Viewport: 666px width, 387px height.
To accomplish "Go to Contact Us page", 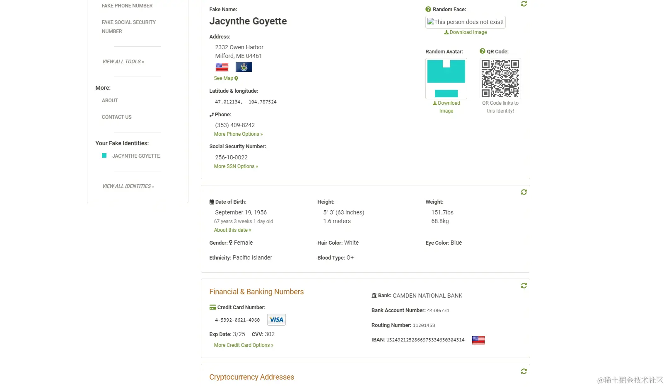I will (117, 117).
